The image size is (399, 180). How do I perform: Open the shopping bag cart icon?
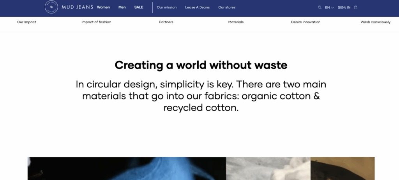click(x=356, y=7)
